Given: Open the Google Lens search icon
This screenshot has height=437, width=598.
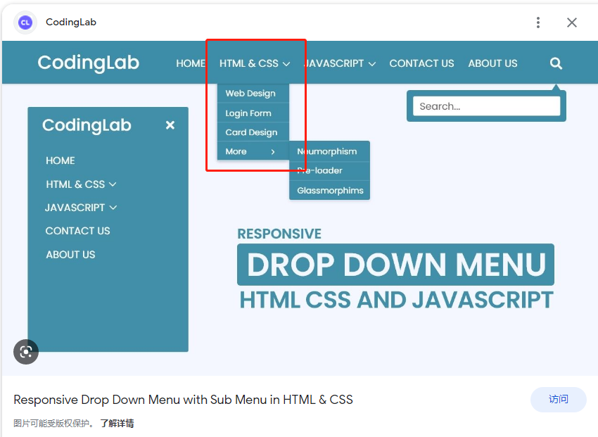Looking at the screenshot, I should [26, 351].
